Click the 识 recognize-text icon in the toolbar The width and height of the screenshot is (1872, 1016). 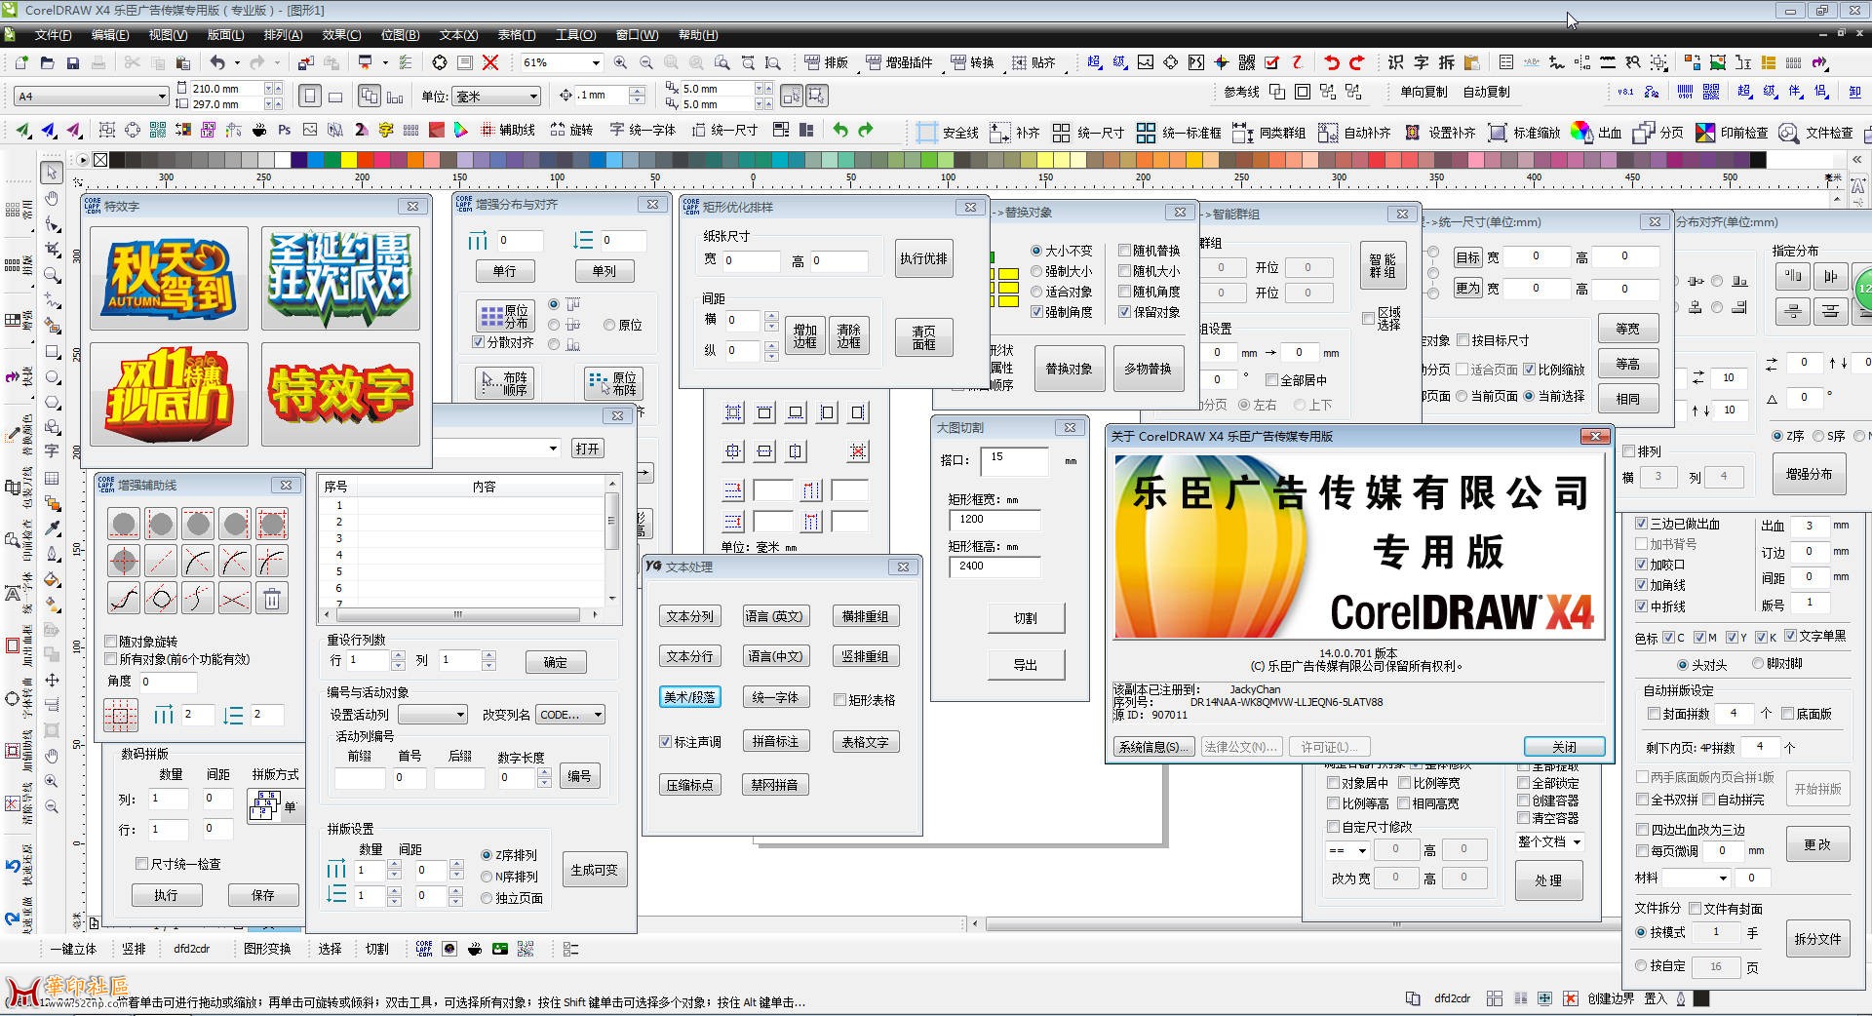click(x=1395, y=62)
